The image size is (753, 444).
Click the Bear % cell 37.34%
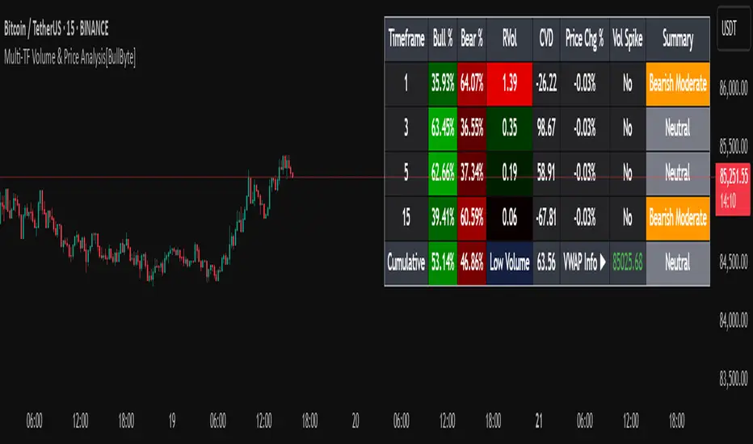tap(472, 173)
